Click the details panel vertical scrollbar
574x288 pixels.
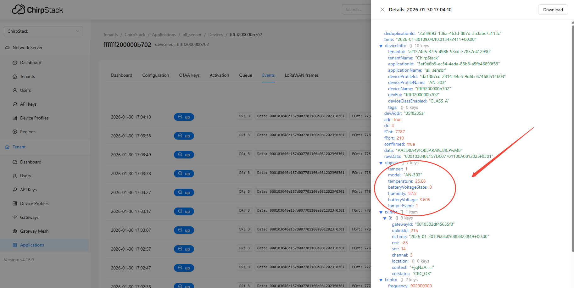point(572,138)
